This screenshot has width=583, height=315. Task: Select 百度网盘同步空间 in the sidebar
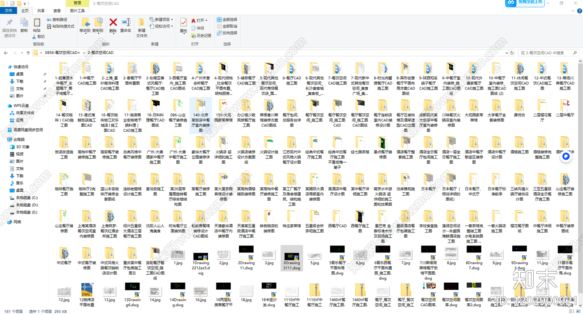[28, 130]
